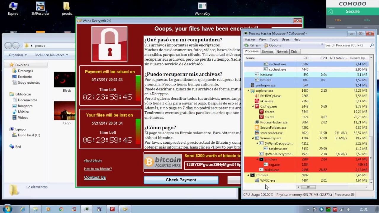The image size is (379, 213).
Task: Switch to the Services tab
Action: tap(267, 51)
